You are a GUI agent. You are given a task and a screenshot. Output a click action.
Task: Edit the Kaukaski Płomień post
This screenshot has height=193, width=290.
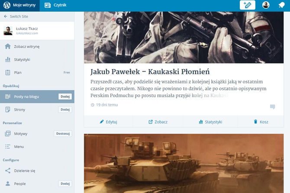click(108, 122)
